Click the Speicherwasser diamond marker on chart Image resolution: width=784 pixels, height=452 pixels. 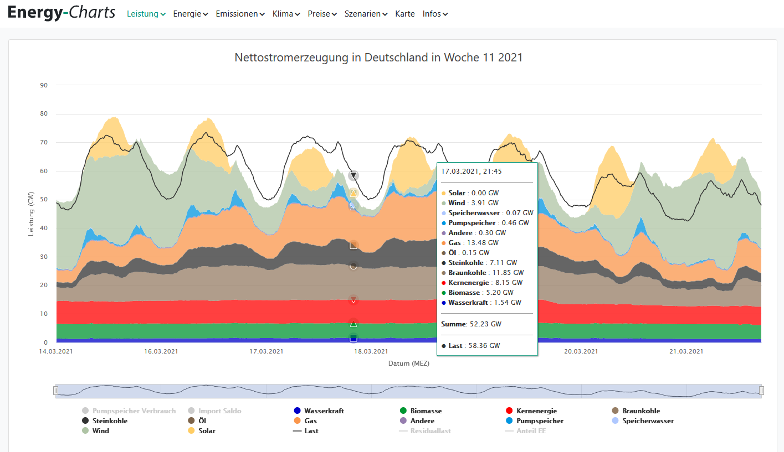click(x=352, y=206)
